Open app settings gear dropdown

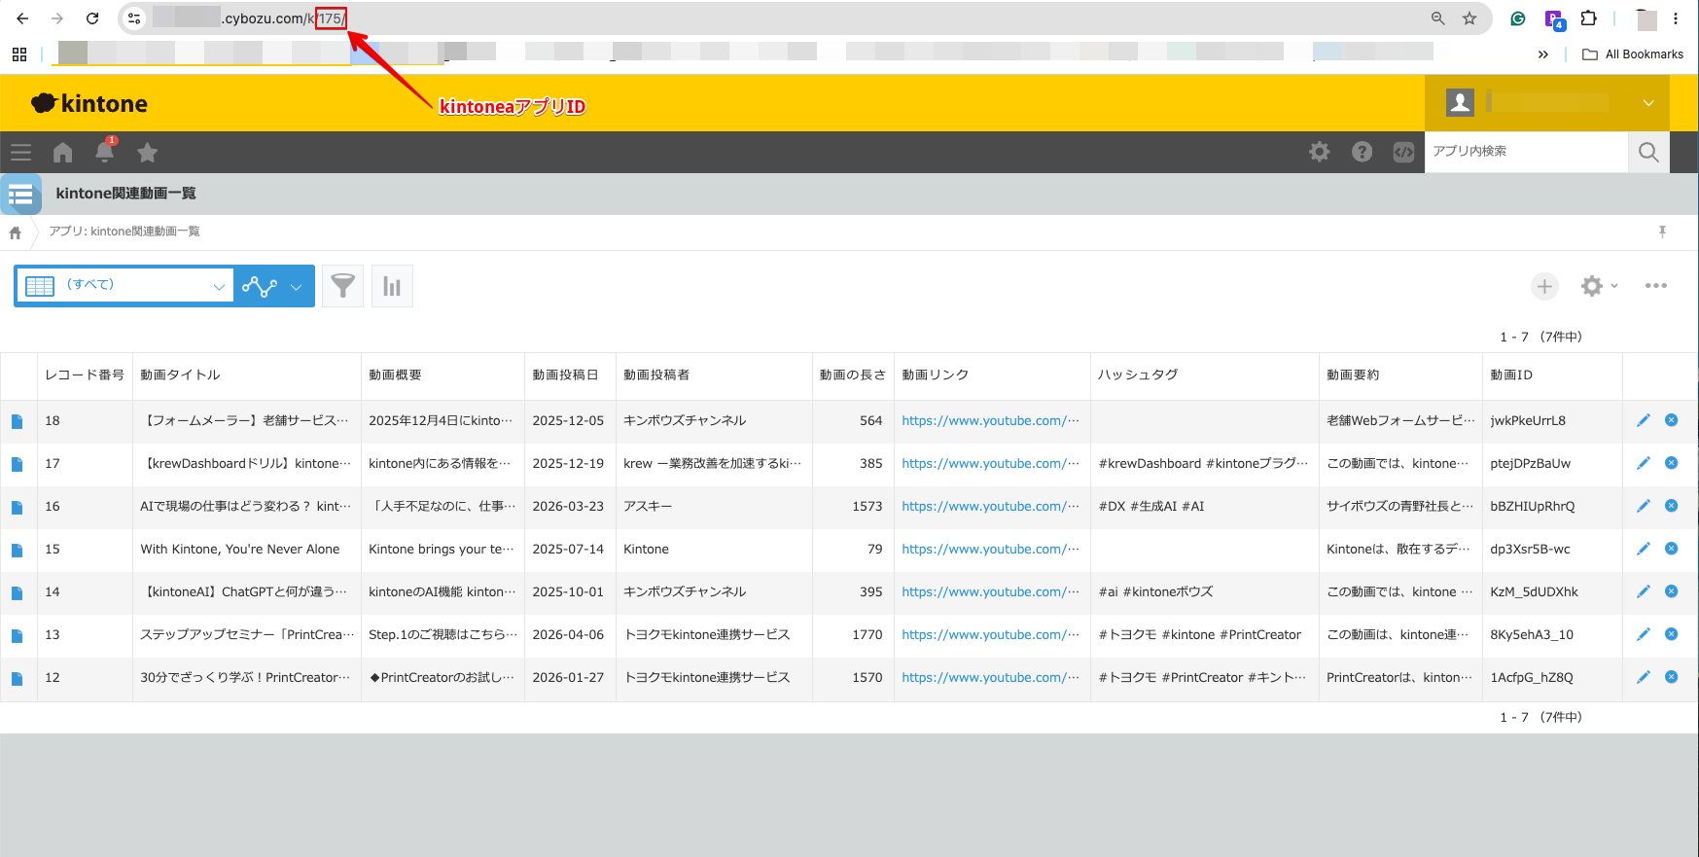pyautogui.click(x=1599, y=286)
